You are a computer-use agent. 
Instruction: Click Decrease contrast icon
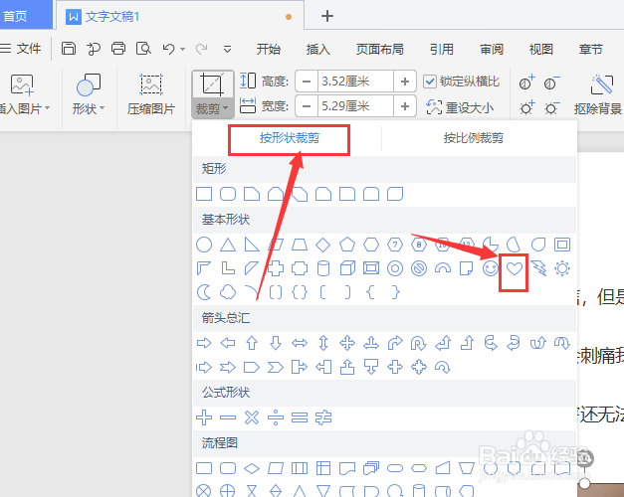[551, 83]
